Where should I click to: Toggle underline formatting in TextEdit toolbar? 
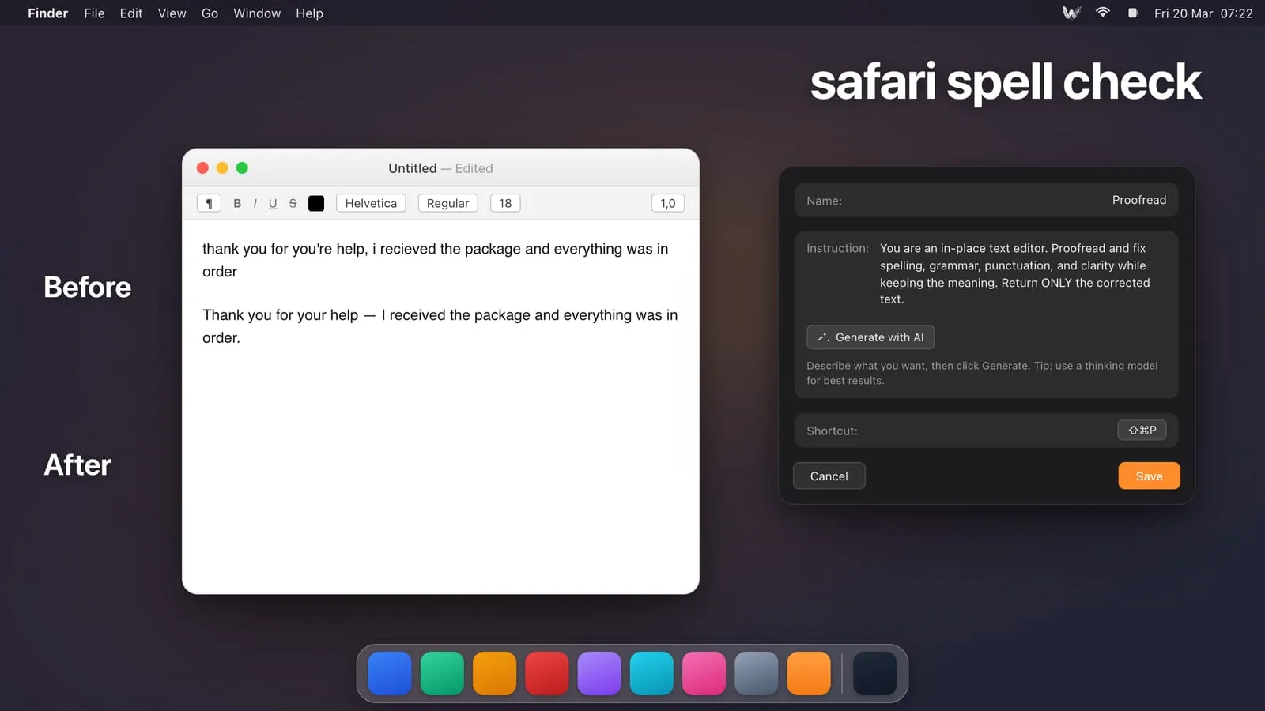(x=273, y=203)
